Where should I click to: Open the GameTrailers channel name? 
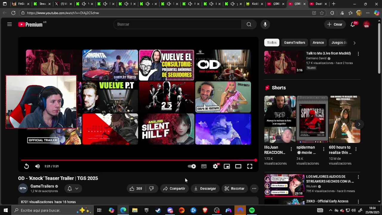(x=42, y=186)
